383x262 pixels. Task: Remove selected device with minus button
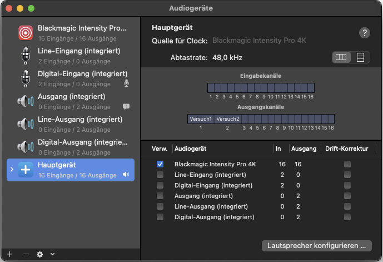pyautogui.click(x=26, y=254)
